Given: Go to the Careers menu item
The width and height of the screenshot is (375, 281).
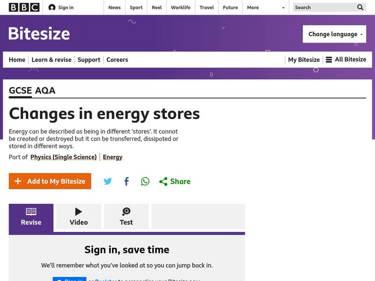Looking at the screenshot, I should [117, 59].
